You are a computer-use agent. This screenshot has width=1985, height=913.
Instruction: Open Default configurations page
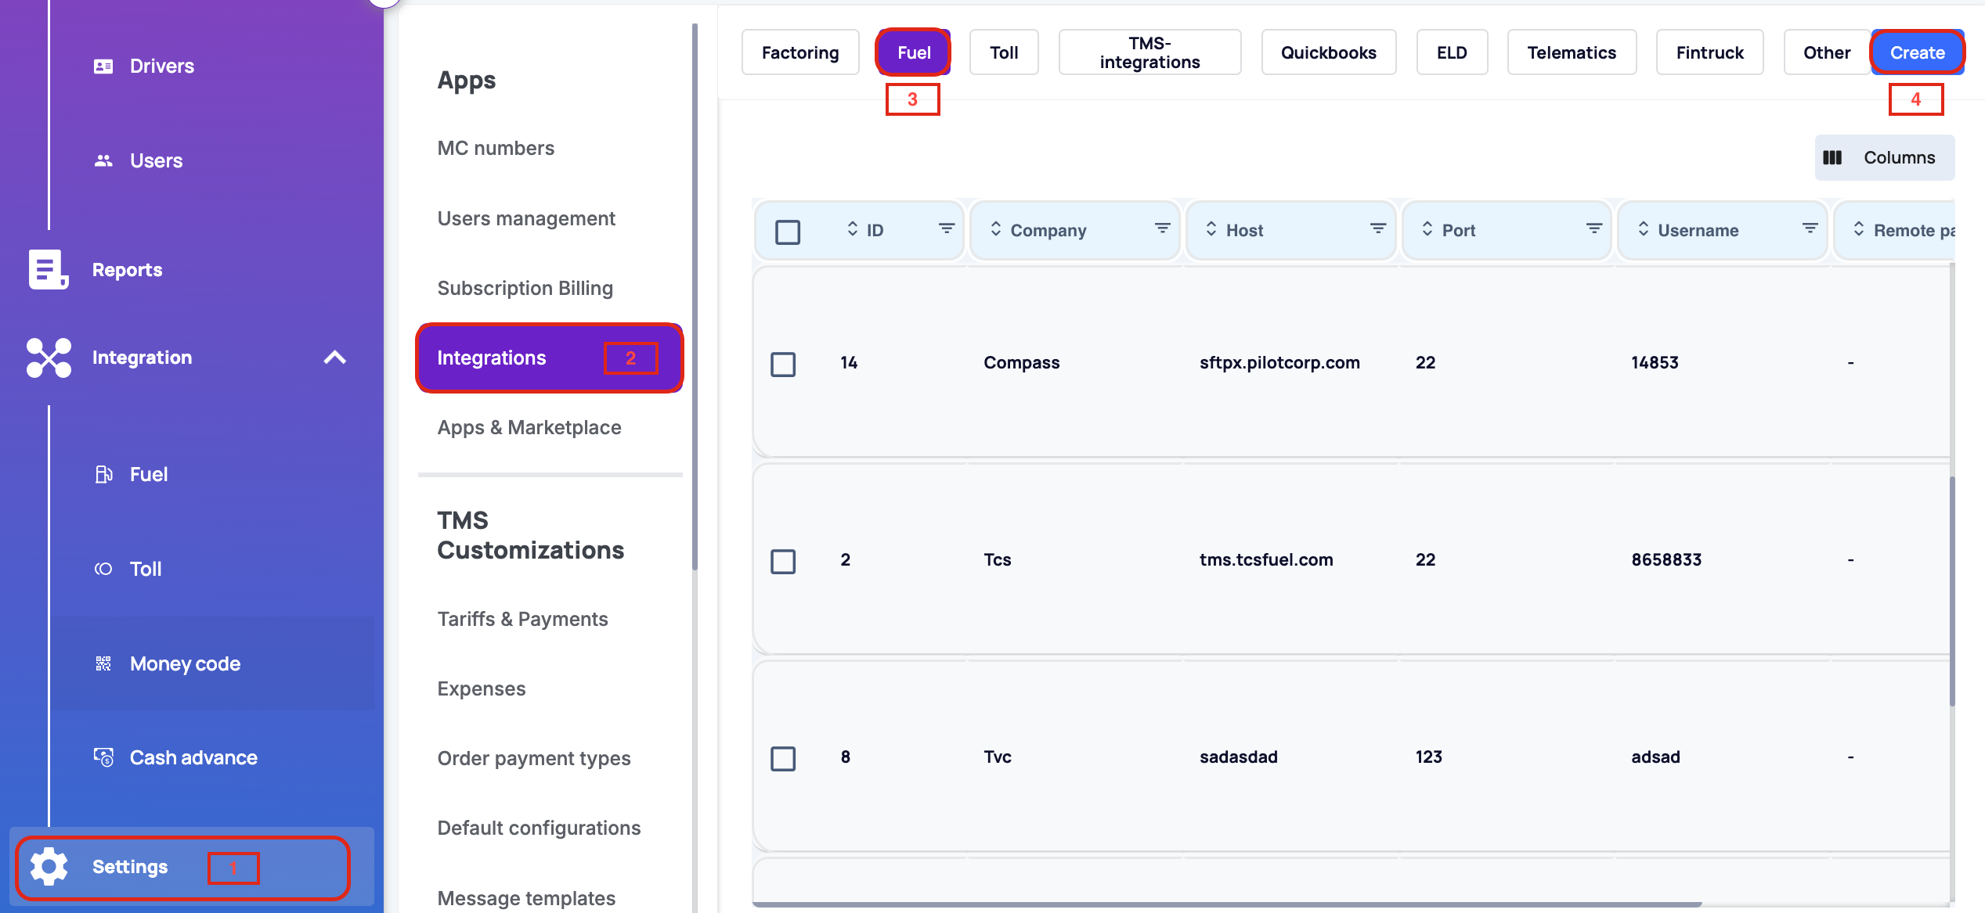[539, 828]
